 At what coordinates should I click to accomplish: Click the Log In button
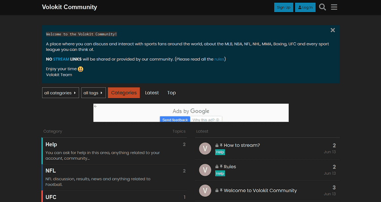click(305, 7)
